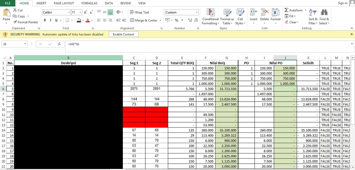Toggle Underline formatting
The width and height of the screenshot is (355, 170).
(x=56, y=20)
